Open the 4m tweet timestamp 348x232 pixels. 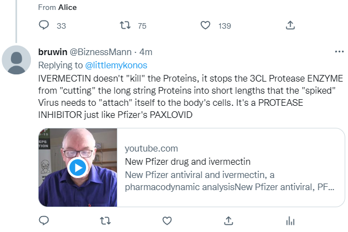(x=146, y=52)
